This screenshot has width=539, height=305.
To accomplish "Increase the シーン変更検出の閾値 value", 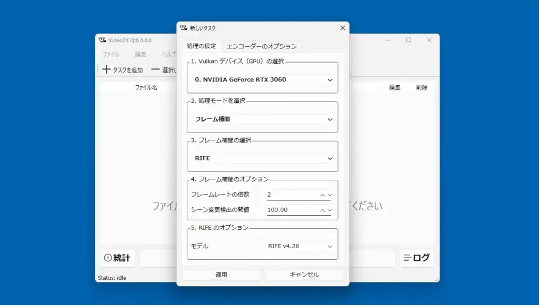I will [323, 210].
